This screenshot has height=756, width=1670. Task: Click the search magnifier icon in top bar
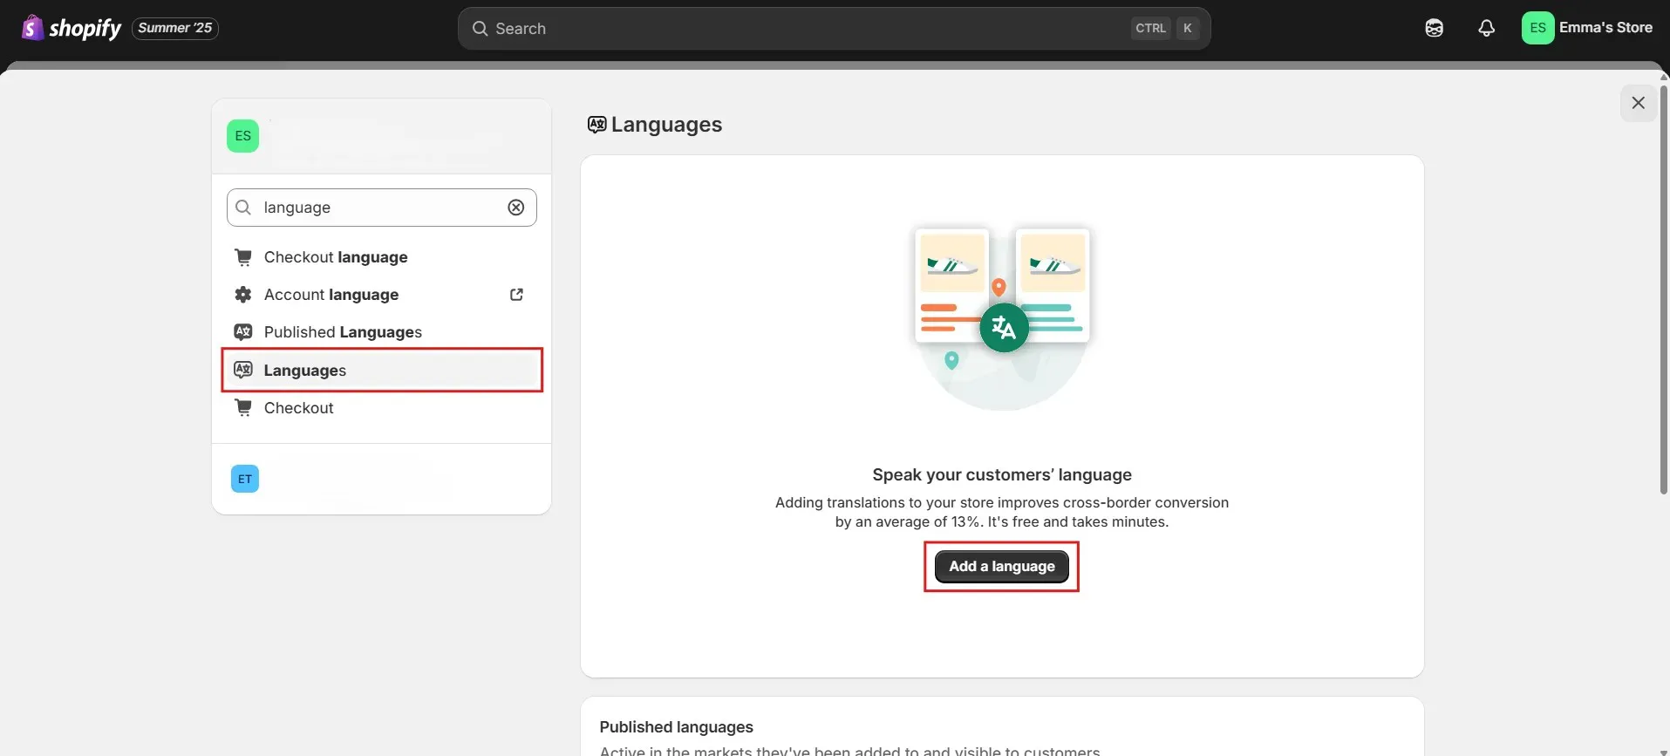pyautogui.click(x=480, y=29)
